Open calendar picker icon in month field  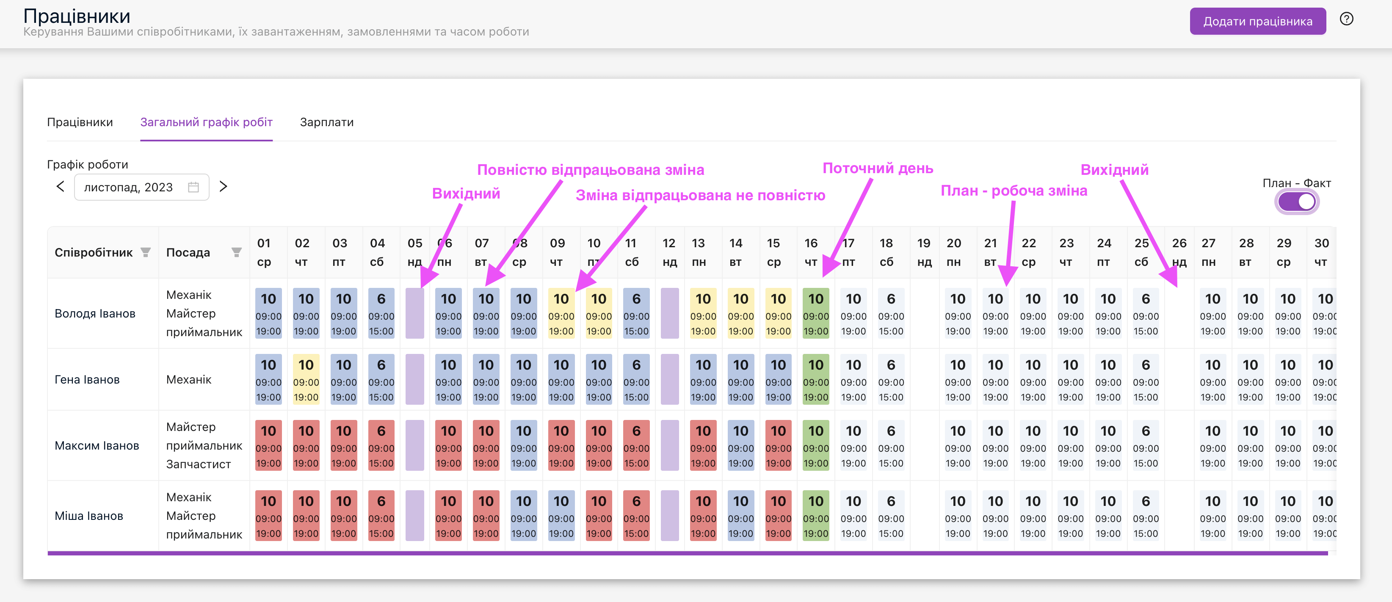pyautogui.click(x=193, y=187)
